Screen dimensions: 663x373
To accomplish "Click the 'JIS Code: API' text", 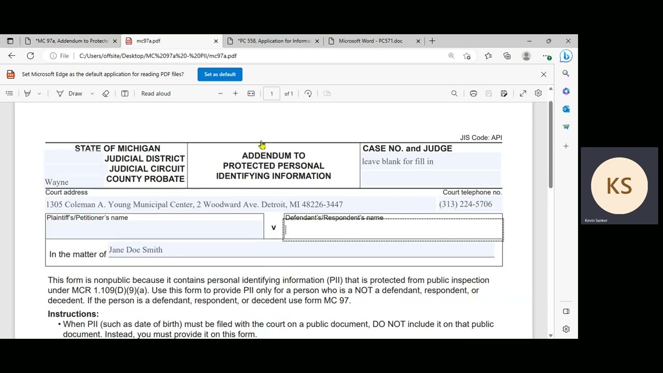I will coord(481,138).
